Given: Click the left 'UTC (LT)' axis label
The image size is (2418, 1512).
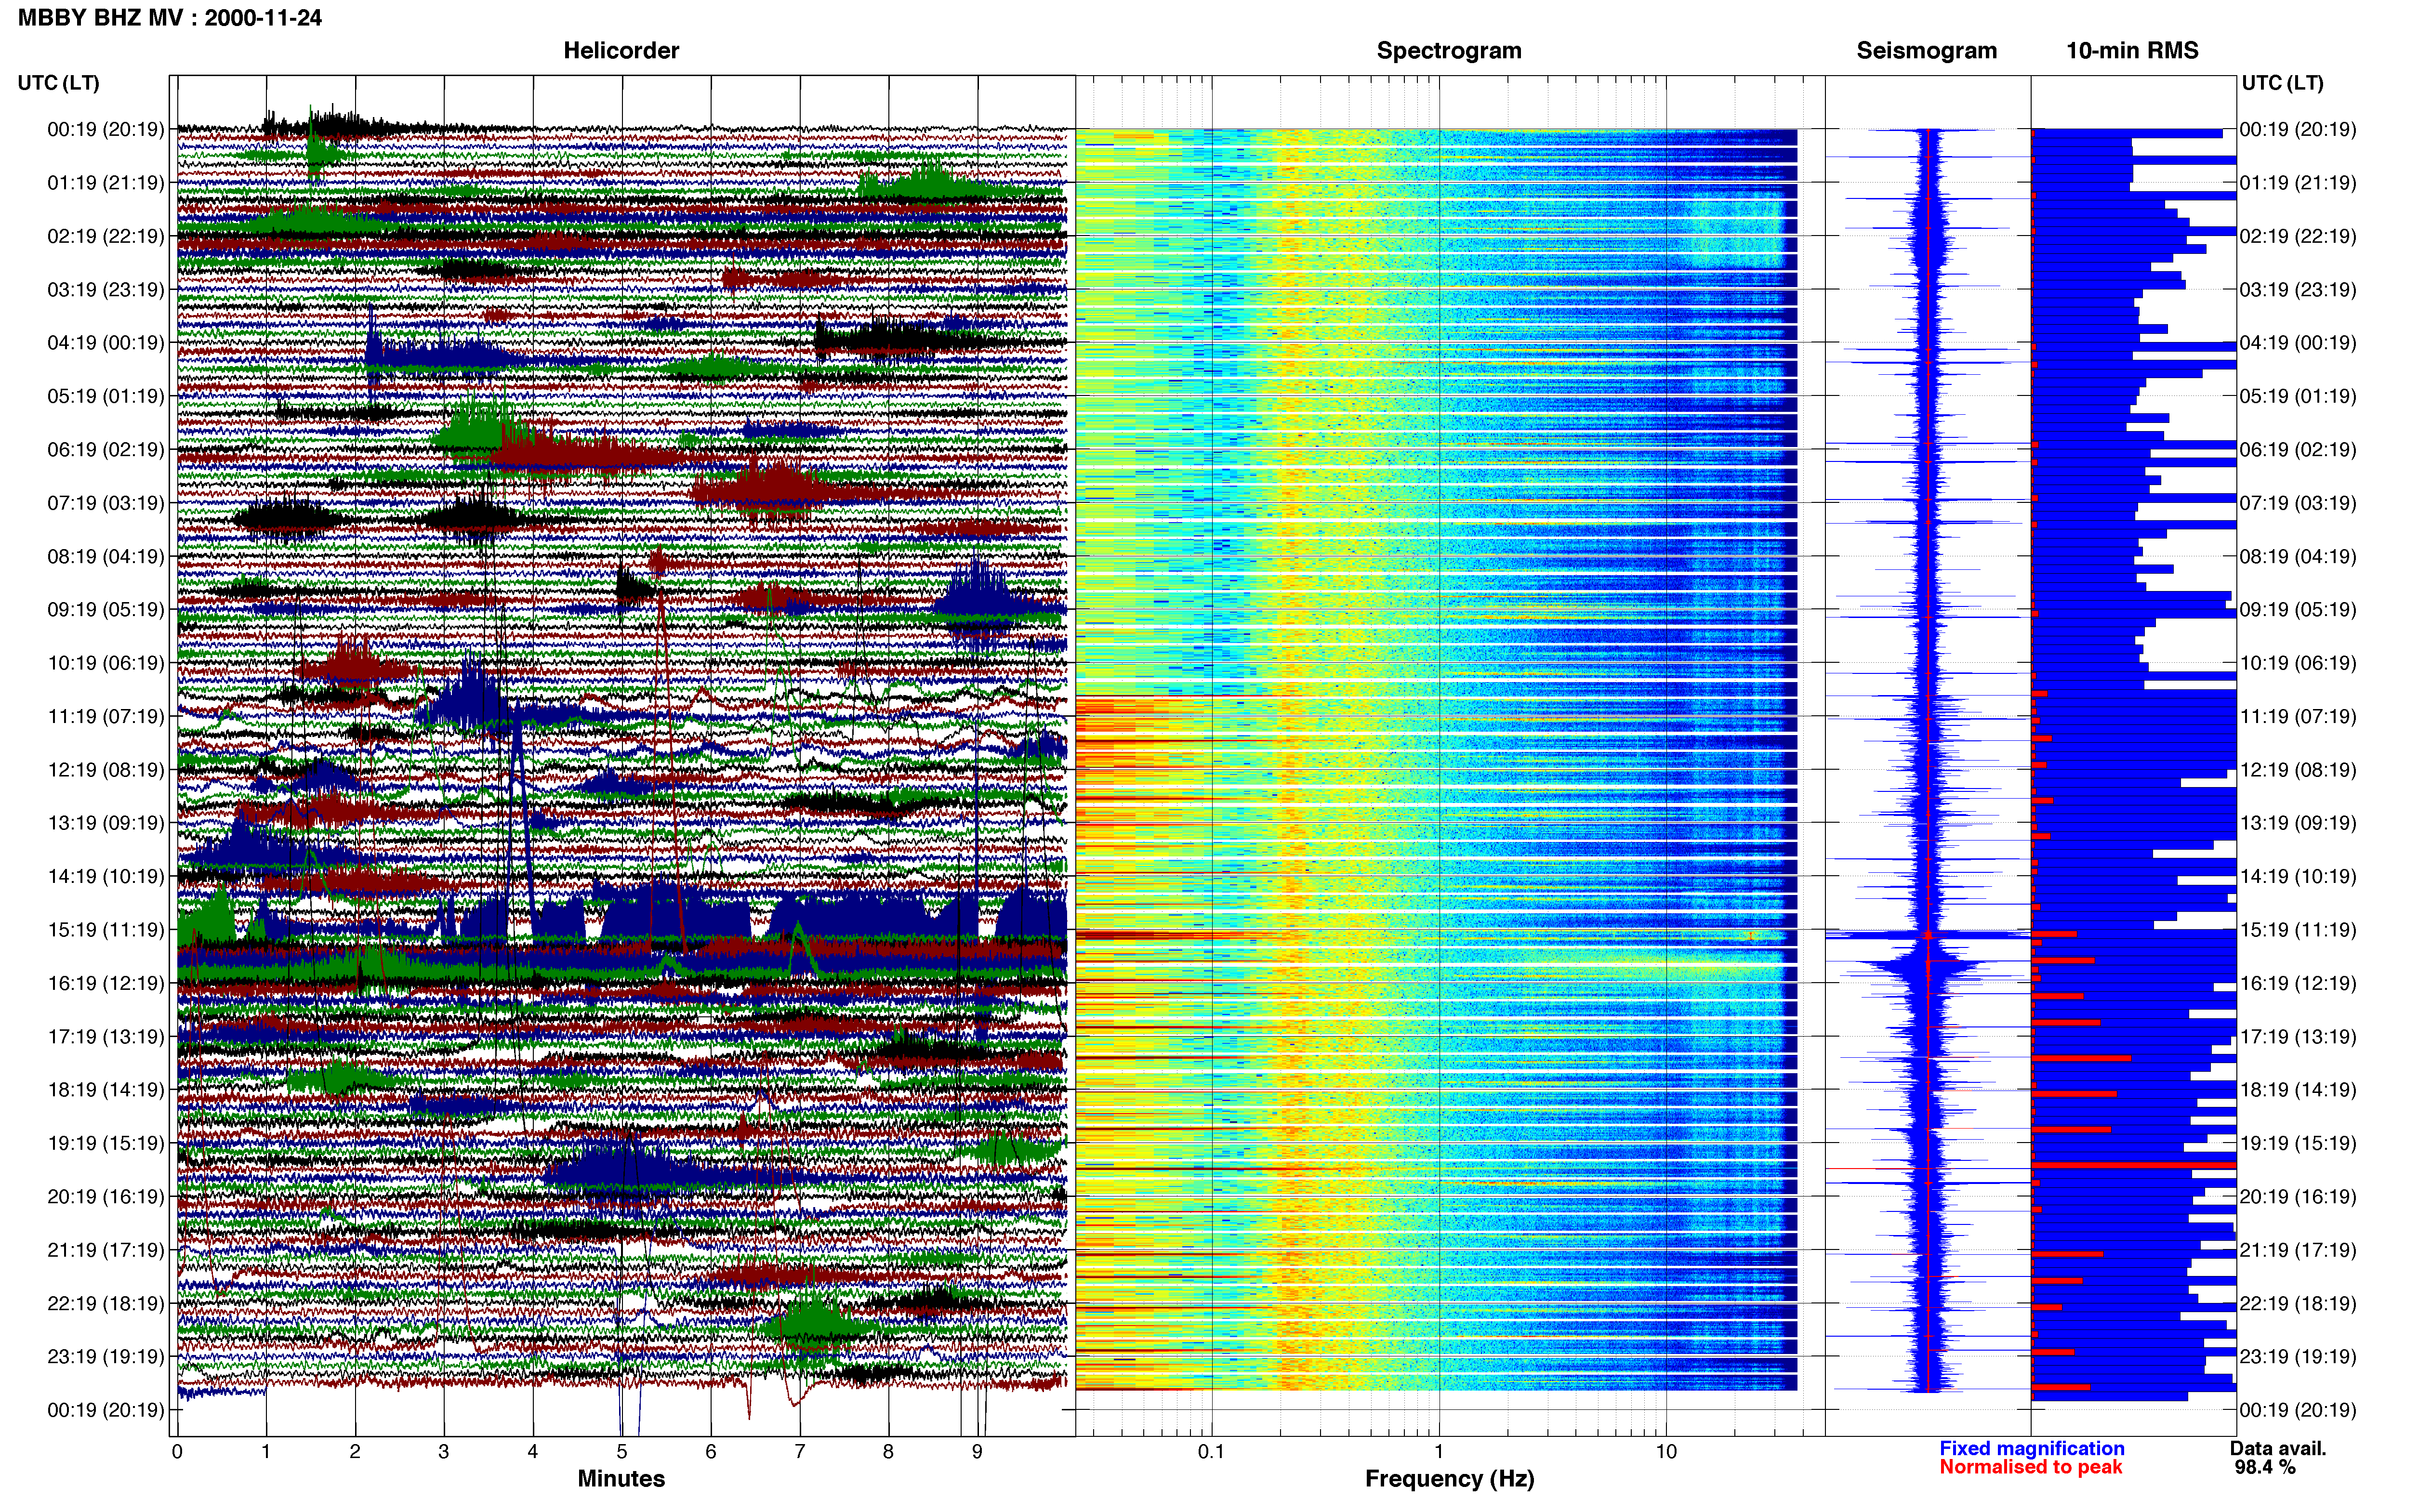Looking at the screenshot, I should (x=58, y=82).
